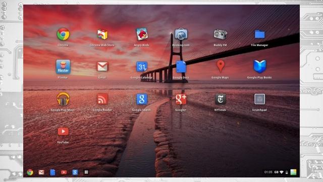Open the Angry Birds app icon

[x=142, y=34]
